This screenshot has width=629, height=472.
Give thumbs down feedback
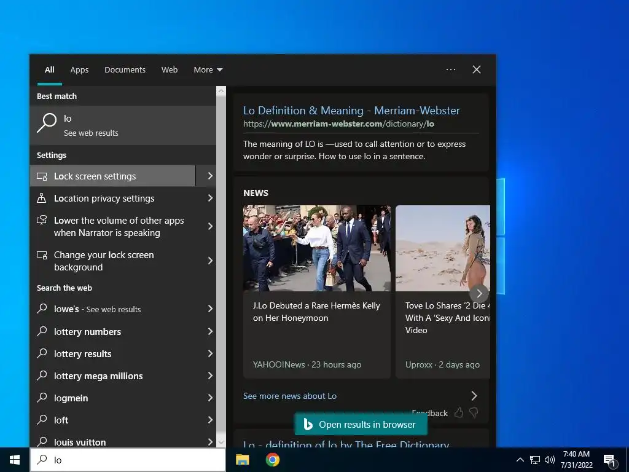coord(474,412)
